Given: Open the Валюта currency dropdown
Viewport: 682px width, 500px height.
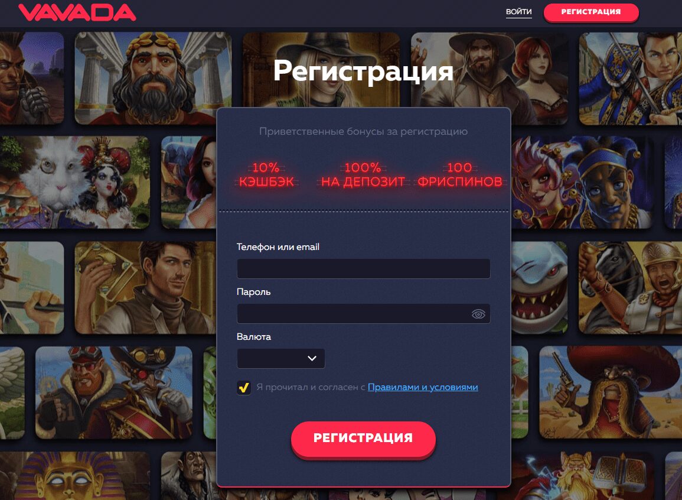Looking at the screenshot, I should pyautogui.click(x=280, y=358).
